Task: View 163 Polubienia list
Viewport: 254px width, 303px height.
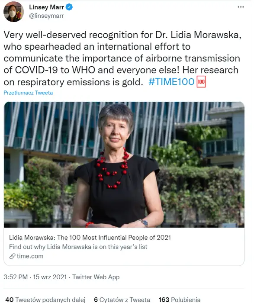Action: click(x=180, y=300)
